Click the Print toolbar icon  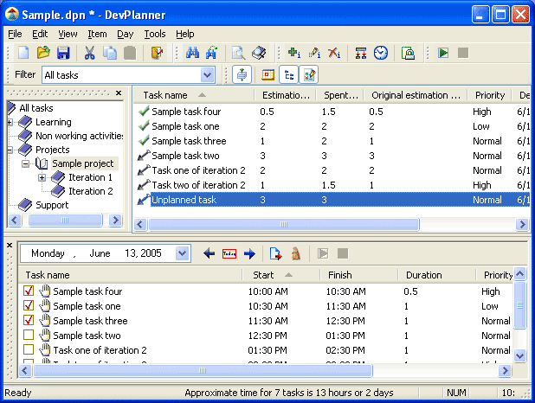click(259, 53)
